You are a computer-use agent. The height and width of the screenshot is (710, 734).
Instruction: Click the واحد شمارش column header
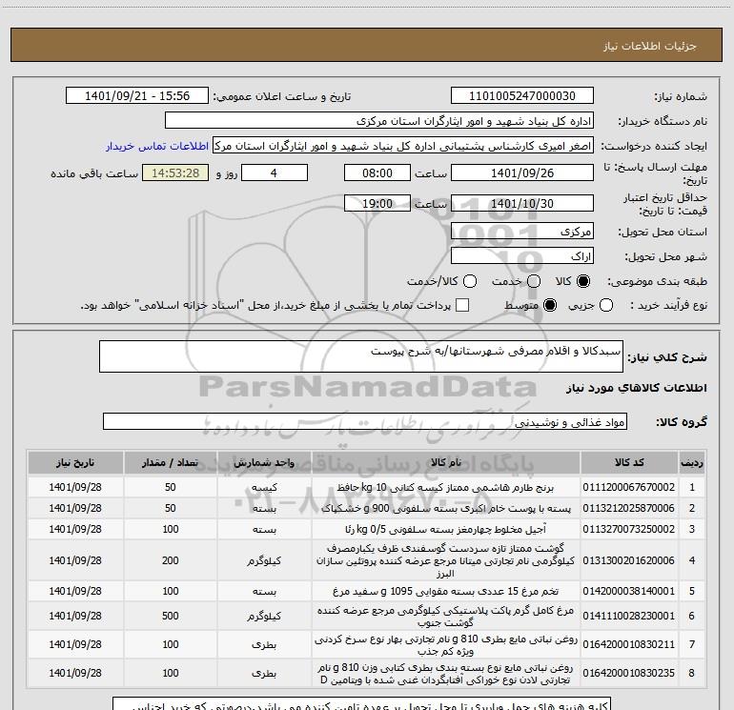pos(264,463)
